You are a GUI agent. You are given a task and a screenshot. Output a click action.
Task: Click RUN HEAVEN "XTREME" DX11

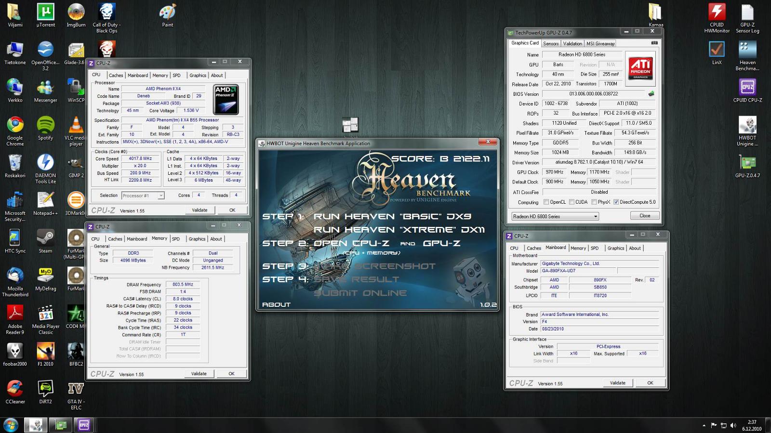click(x=399, y=230)
